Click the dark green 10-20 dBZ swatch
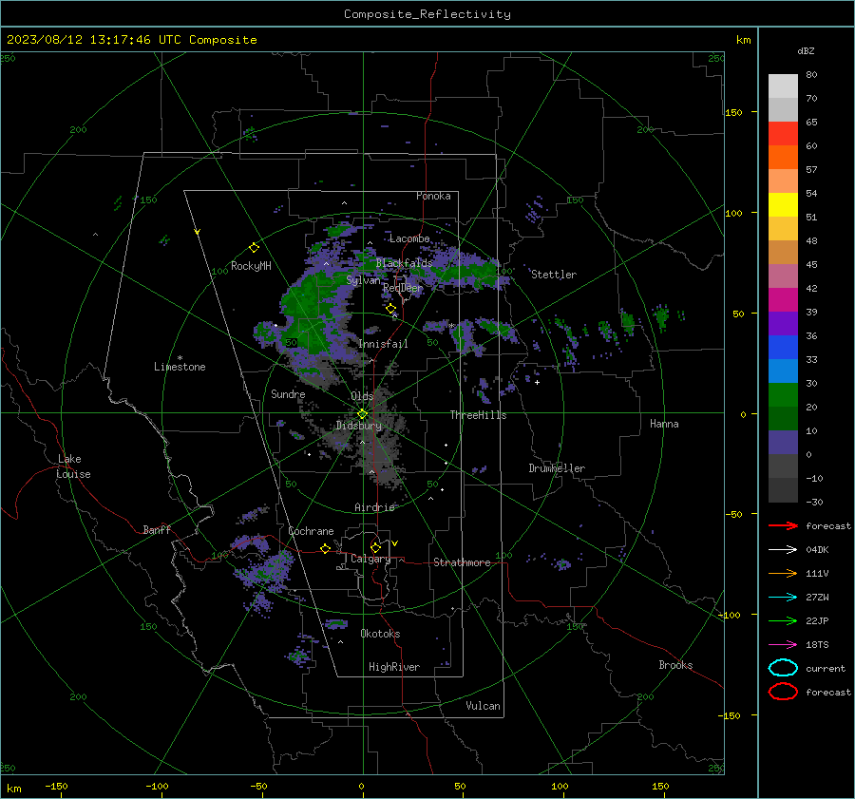 (783, 418)
